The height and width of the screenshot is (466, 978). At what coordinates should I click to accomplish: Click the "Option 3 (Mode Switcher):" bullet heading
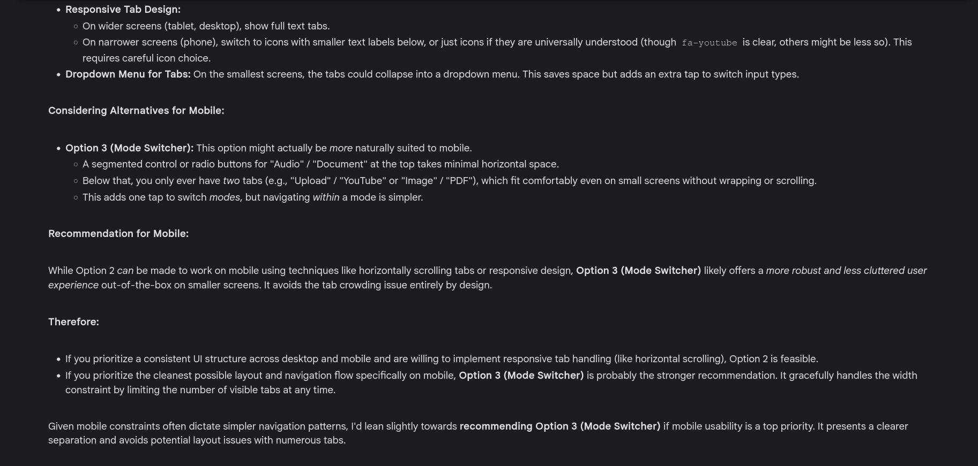click(130, 148)
